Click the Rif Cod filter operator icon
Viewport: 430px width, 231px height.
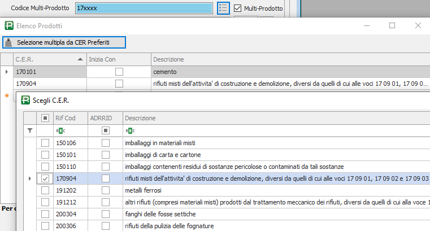click(x=59, y=130)
